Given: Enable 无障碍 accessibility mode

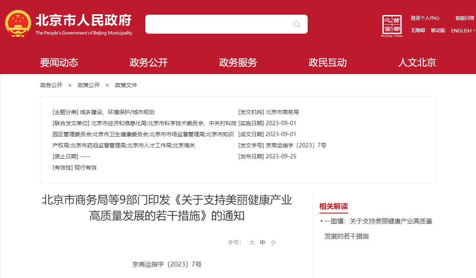Looking at the screenshot, I should [x=417, y=30].
